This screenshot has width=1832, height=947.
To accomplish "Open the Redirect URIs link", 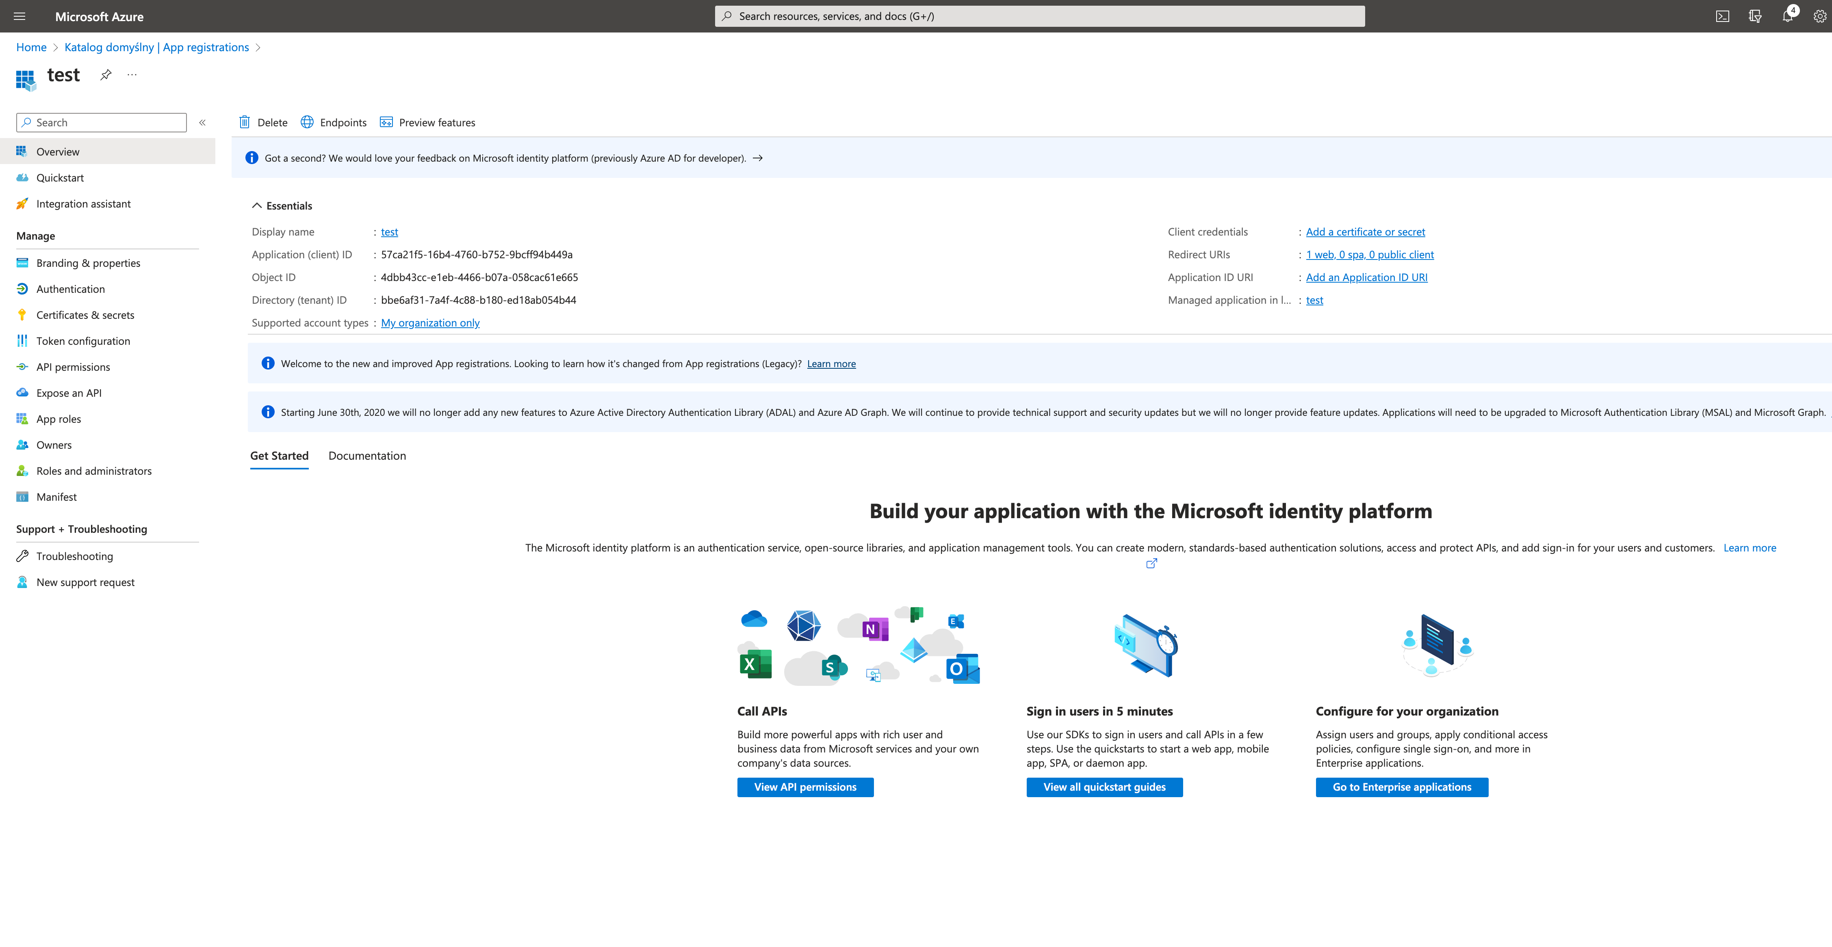I will (1370, 255).
